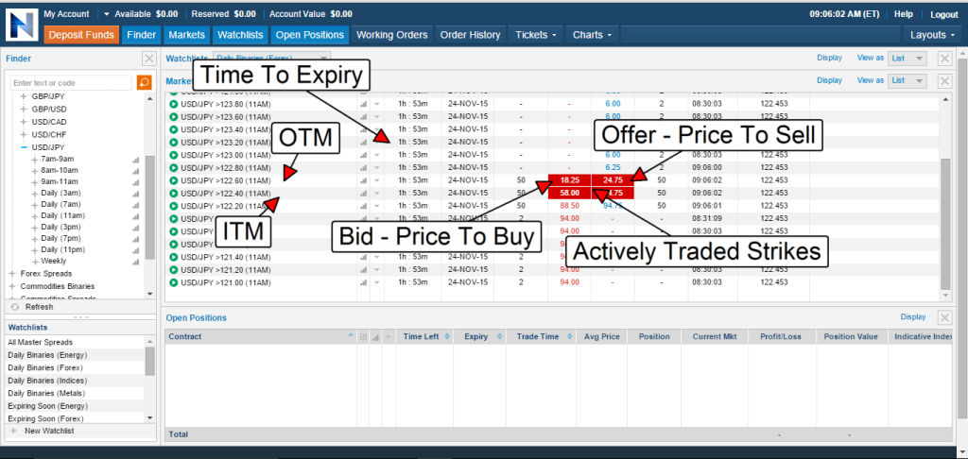
Task: Click chart icon beside 8am-10am in Finder
Action: pyautogui.click(x=136, y=170)
